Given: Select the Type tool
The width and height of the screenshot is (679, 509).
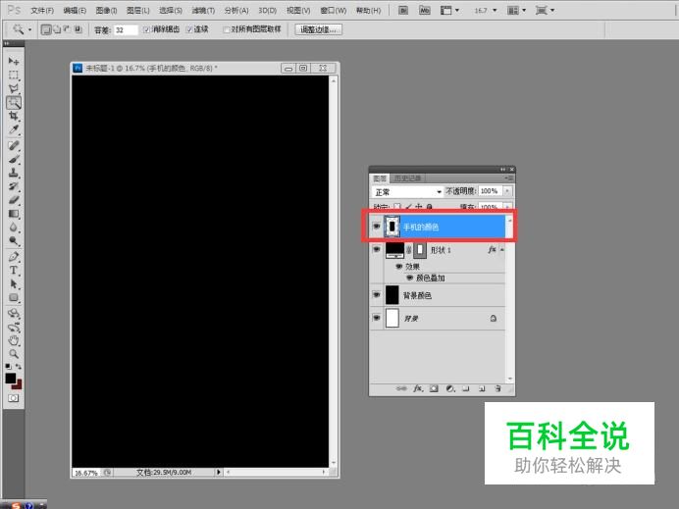Looking at the screenshot, I should (x=14, y=270).
